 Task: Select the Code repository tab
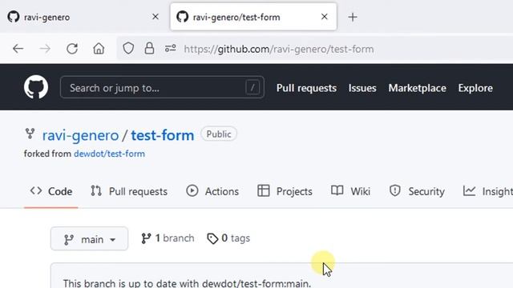[51, 191]
